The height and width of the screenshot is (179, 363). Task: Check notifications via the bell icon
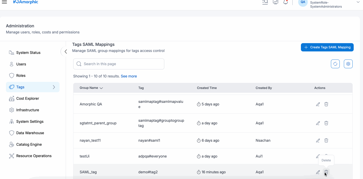pos(285,2)
